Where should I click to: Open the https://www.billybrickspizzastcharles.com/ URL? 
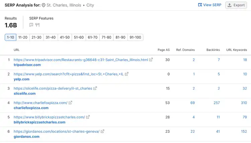(x=49, y=117)
